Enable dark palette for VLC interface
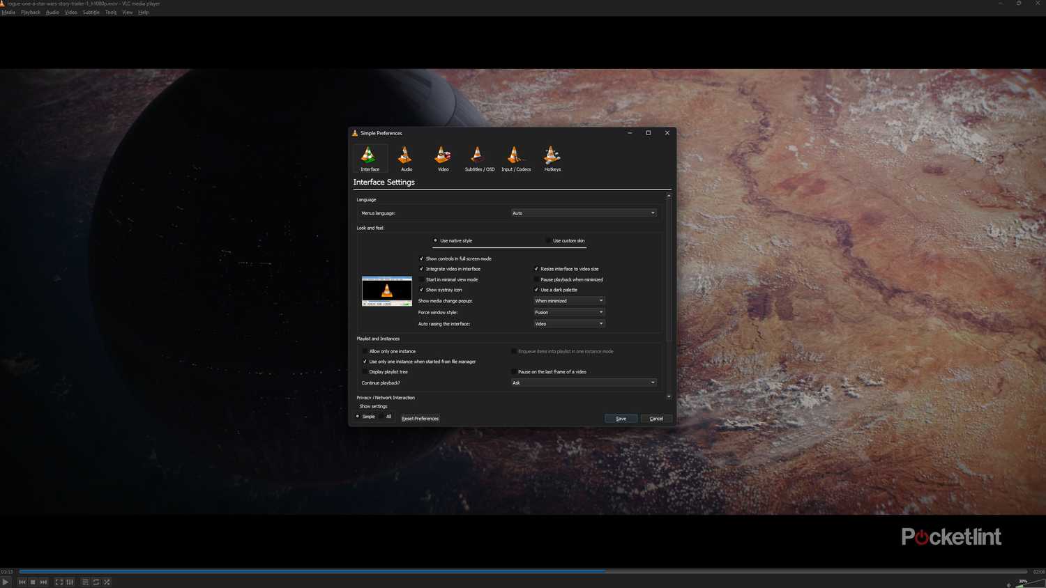 536,289
